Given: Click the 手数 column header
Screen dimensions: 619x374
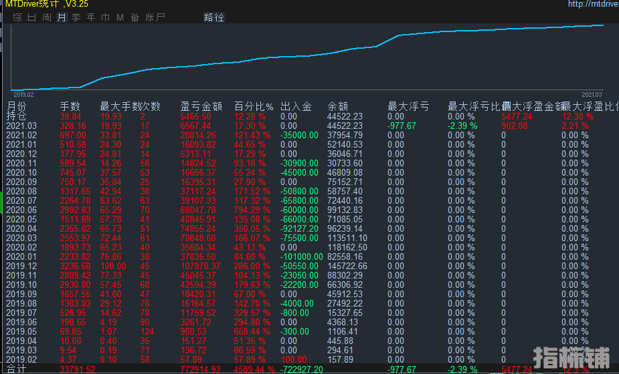Looking at the screenshot, I should pos(70,106).
